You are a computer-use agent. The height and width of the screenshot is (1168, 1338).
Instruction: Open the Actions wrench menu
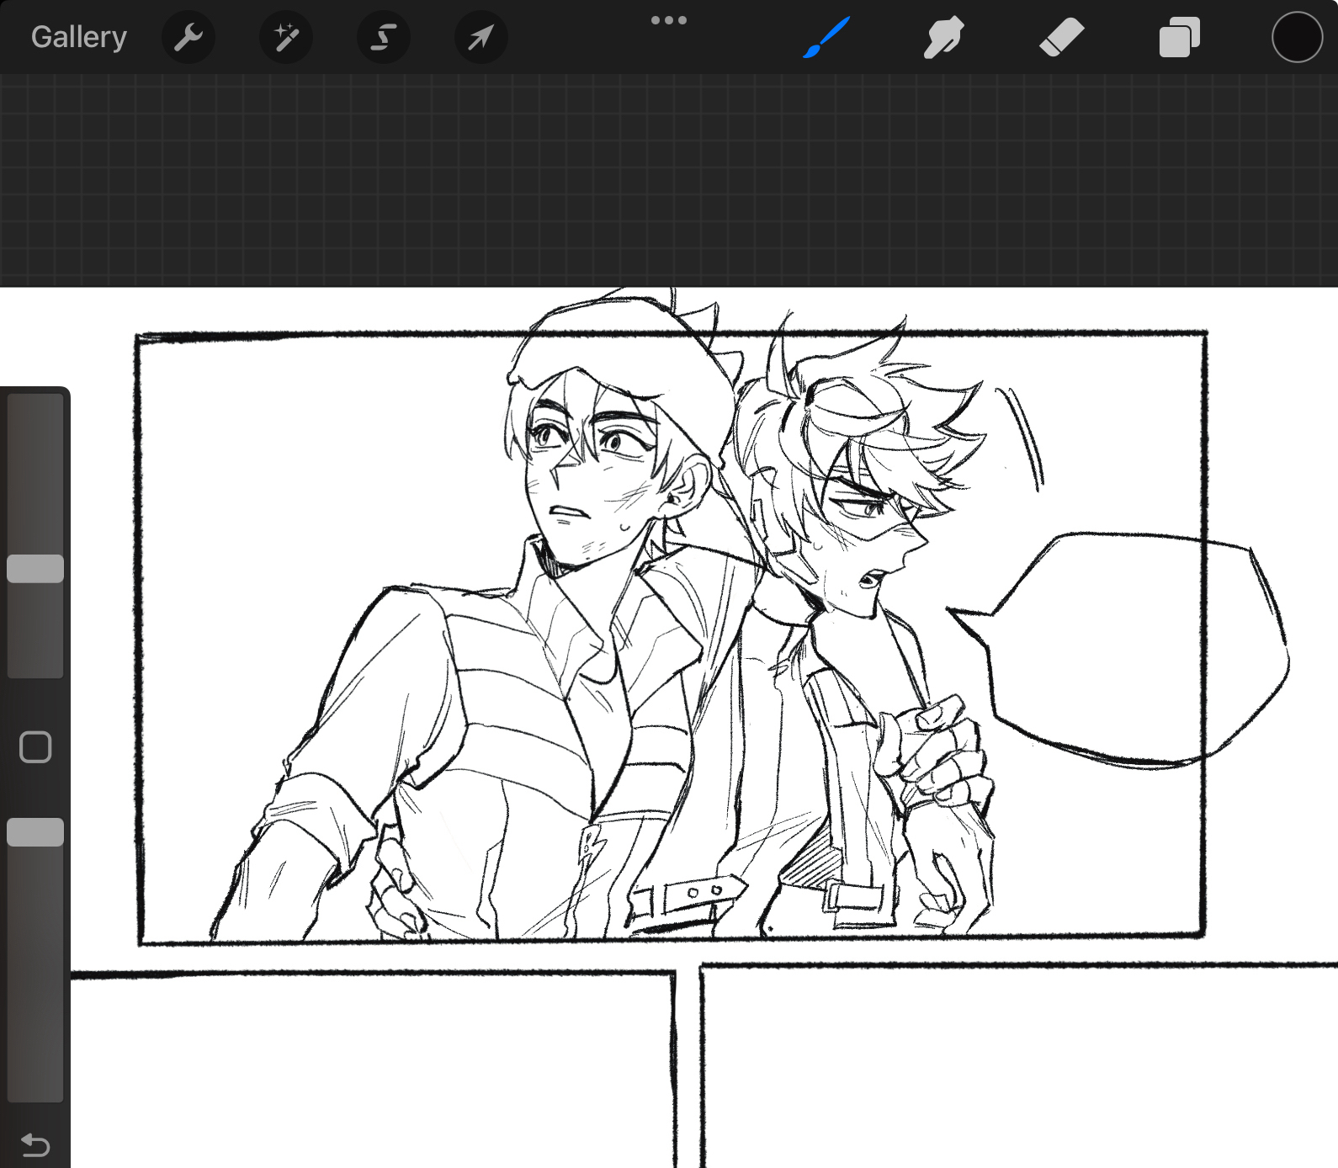188,37
